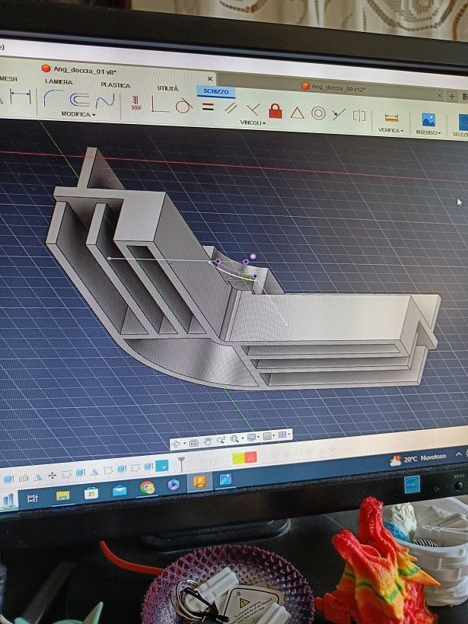
Task: Click the timeline playhead marker
Action: [x=181, y=460]
